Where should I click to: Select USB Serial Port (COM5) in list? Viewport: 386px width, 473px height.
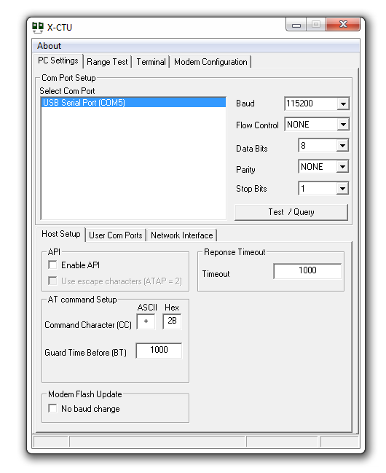[133, 103]
